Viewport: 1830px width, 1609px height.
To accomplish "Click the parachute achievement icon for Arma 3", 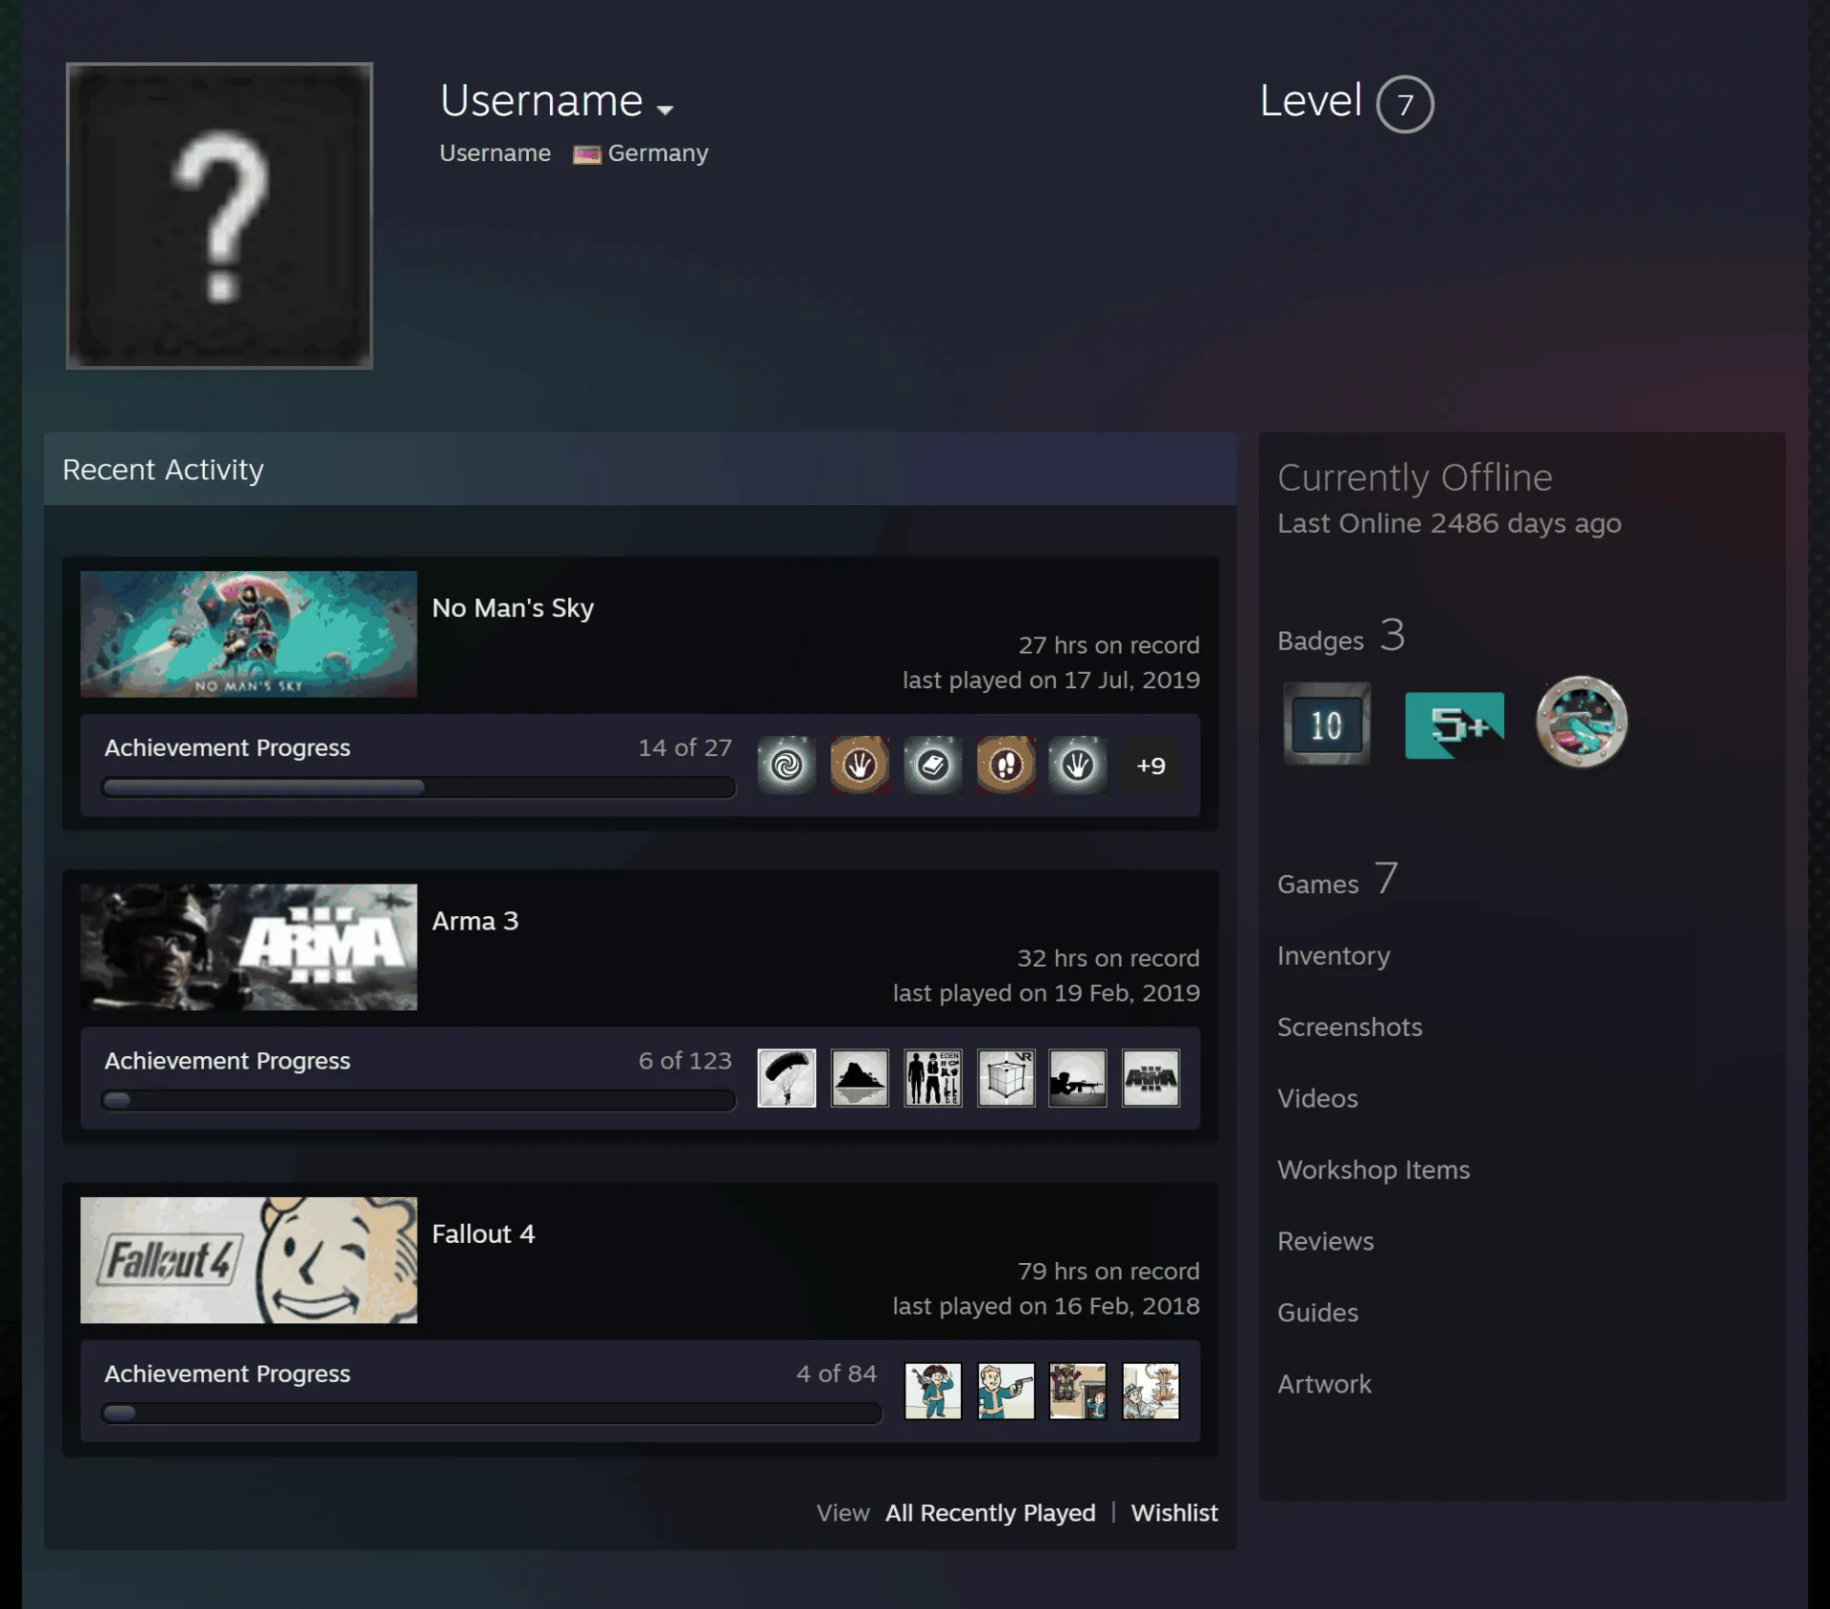I will coord(786,1077).
